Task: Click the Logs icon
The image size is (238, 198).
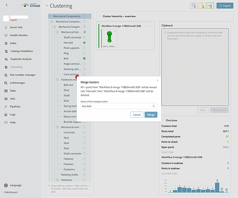Action: (x=6, y=115)
